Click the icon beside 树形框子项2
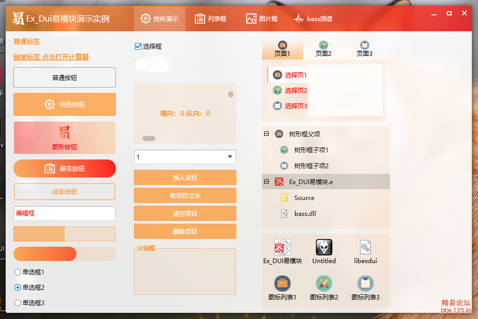The width and height of the screenshot is (478, 319). click(284, 166)
